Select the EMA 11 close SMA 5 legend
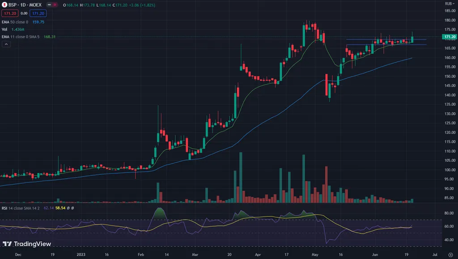 tap(21, 37)
